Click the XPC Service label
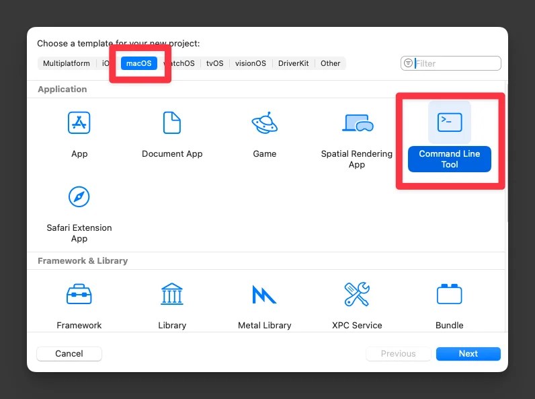535x399 pixels. tap(357, 325)
